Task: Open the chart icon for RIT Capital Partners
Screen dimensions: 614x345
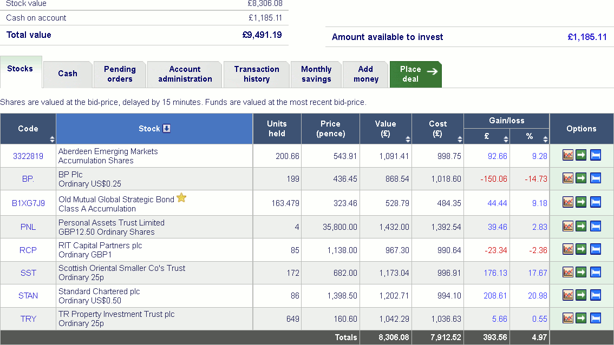Action: coord(568,249)
